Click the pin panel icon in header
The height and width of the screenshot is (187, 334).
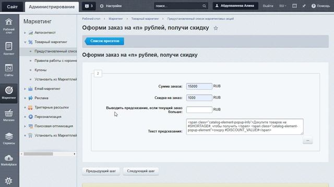click(x=304, y=6)
